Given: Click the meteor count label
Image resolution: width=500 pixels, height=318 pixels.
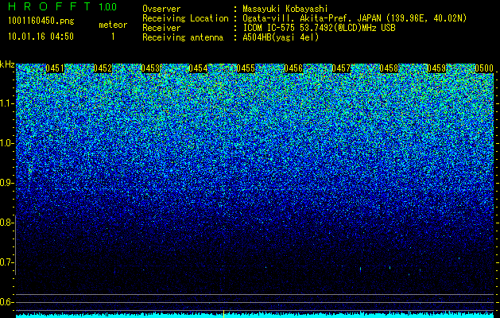Looking at the screenshot, I should (x=113, y=25).
